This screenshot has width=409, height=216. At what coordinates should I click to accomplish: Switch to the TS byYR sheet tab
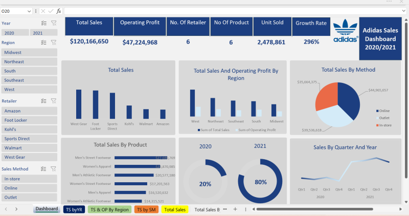(x=74, y=209)
